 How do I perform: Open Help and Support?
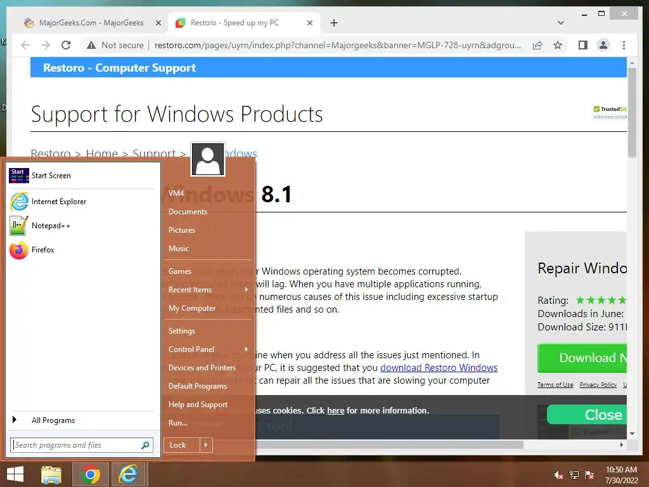point(198,405)
